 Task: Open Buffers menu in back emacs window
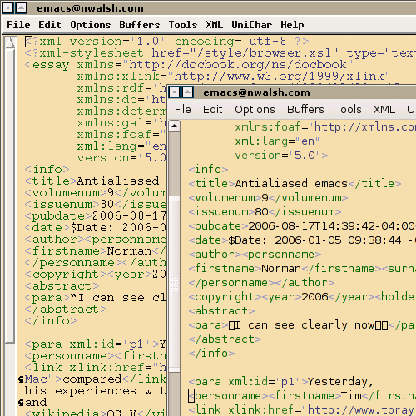pyautogui.click(x=140, y=25)
